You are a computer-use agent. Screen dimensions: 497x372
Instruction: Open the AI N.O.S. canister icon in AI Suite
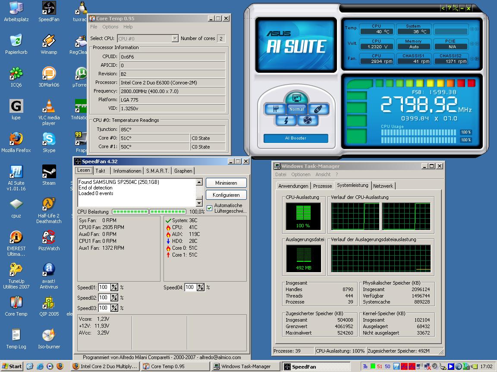pos(318,109)
